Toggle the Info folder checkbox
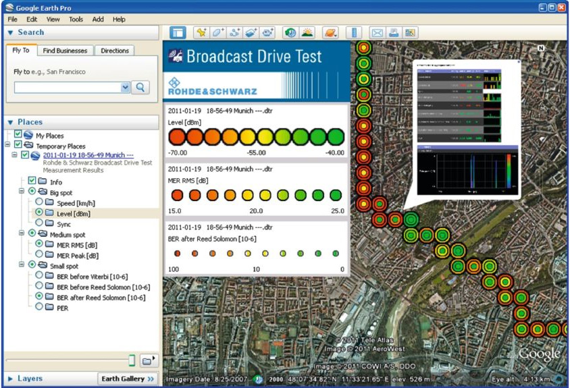The width and height of the screenshot is (570, 388). pyautogui.click(x=32, y=180)
